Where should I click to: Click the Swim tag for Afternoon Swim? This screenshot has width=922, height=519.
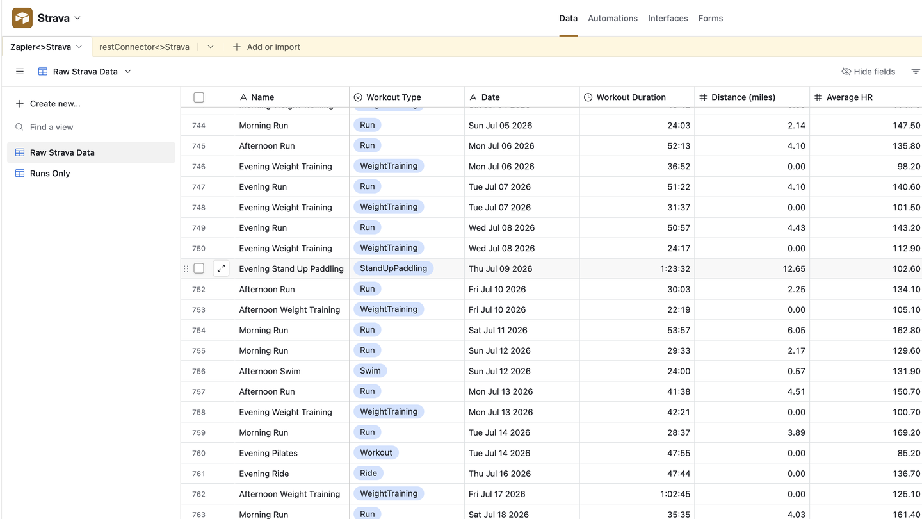click(x=370, y=371)
